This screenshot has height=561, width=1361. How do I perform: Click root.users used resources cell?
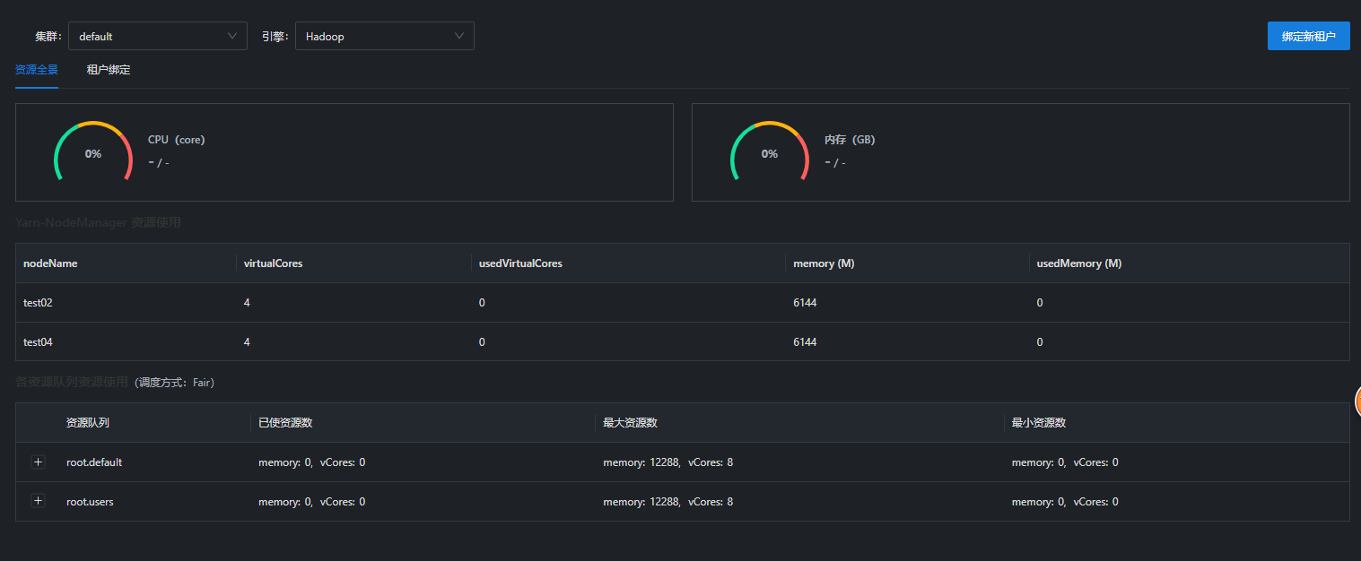[311, 502]
